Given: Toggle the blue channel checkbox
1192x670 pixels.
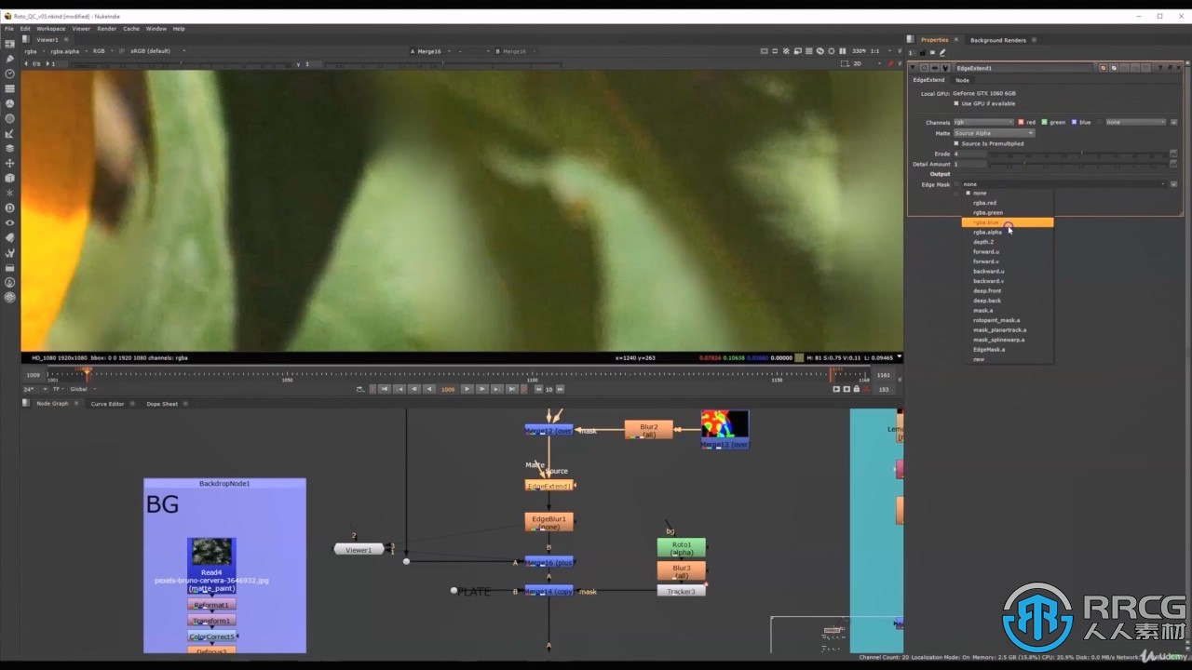Looking at the screenshot, I should coord(1074,122).
